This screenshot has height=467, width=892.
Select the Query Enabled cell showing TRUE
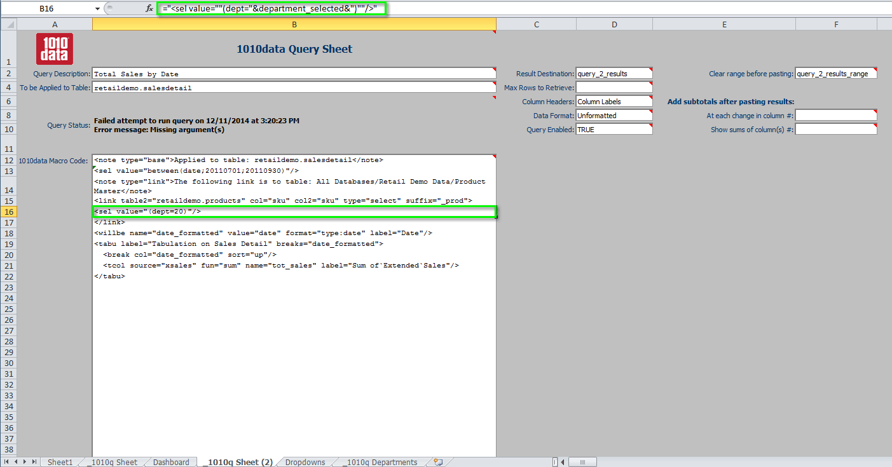(x=614, y=129)
